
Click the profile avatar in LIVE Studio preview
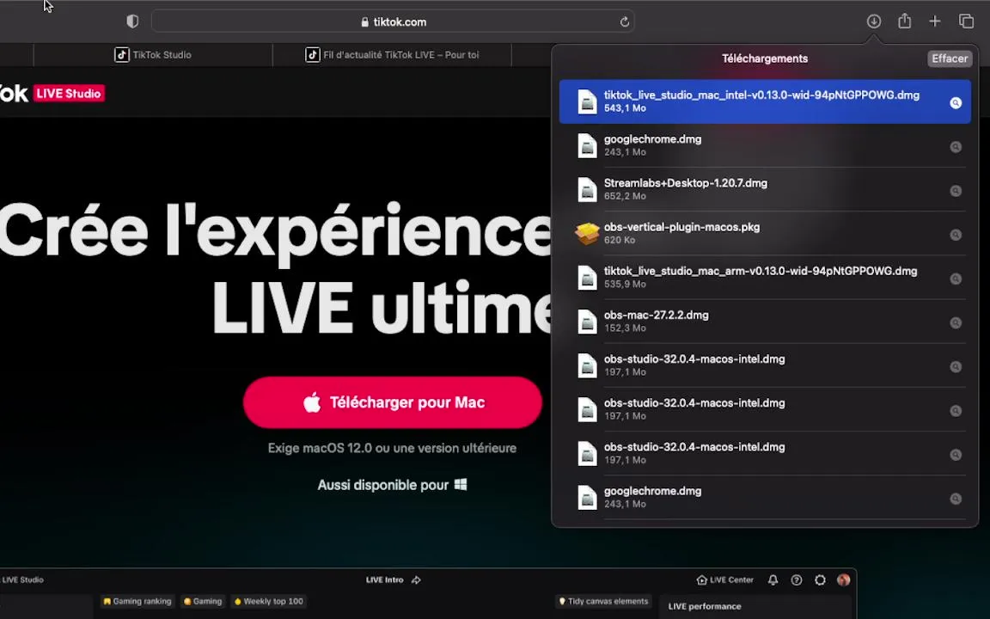pos(844,579)
